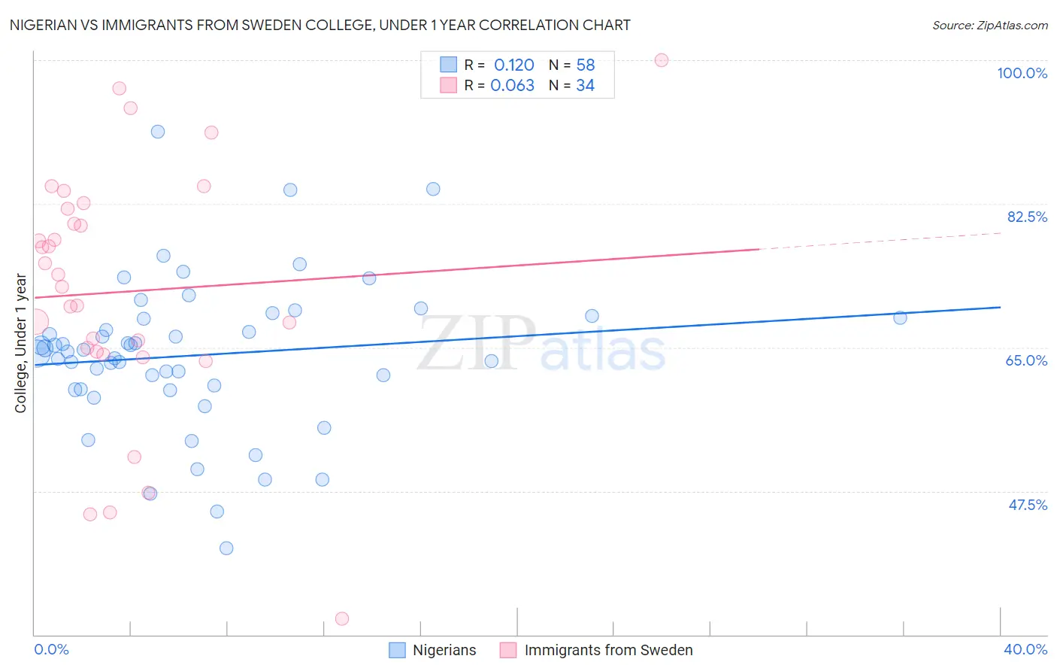
Task: Click the College, Under 1 year axis title
Action: (20, 343)
